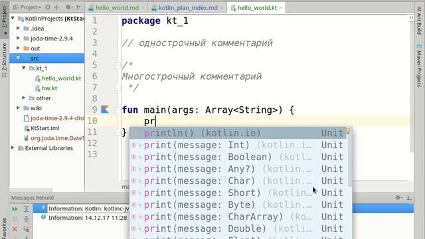Choose print(message: CharArray) suggestion

[238, 216]
